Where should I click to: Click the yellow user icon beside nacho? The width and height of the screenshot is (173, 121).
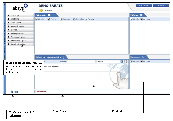pyautogui.click(x=41, y=10)
